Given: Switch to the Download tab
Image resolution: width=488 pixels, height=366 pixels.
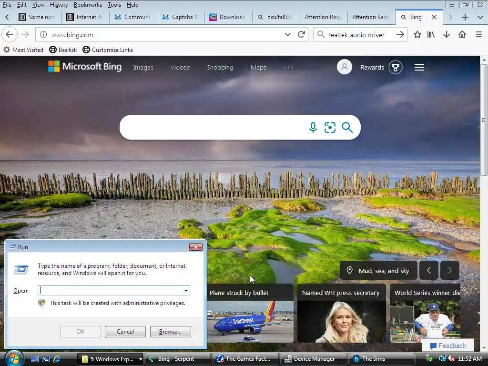Looking at the screenshot, I should tap(228, 17).
